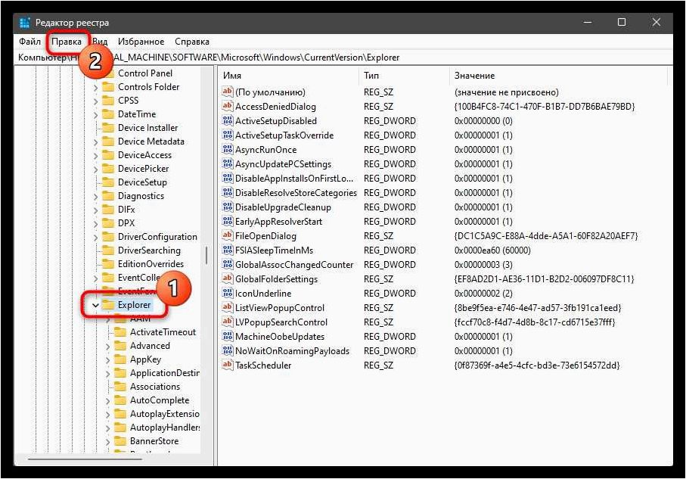Select the AsyncUpdatePCSettings value name
686x479 pixels.
(x=283, y=163)
